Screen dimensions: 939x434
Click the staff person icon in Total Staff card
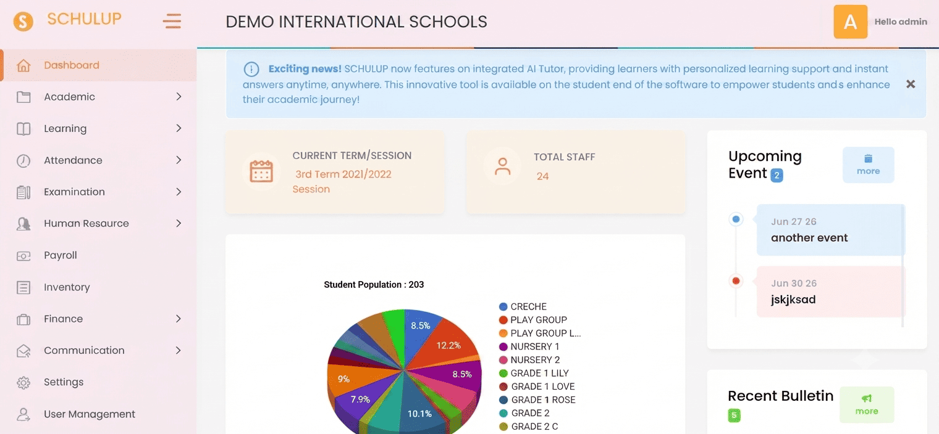(x=503, y=166)
